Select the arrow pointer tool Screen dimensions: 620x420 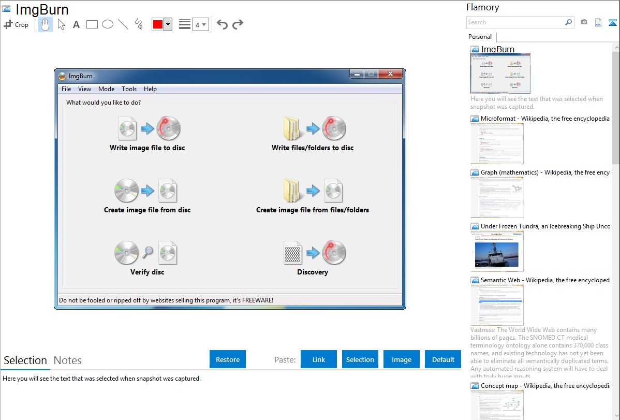click(61, 24)
